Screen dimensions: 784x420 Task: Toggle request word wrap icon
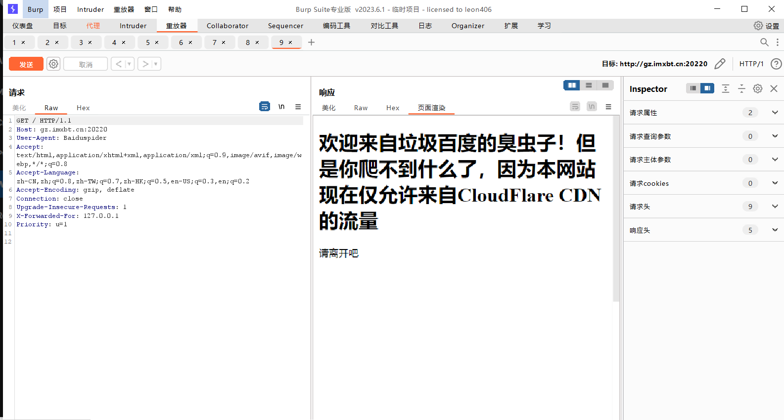(265, 106)
